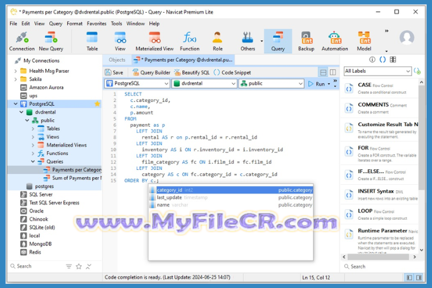The height and width of the screenshot is (288, 432).
Task: Open the File menu
Action: (13, 23)
